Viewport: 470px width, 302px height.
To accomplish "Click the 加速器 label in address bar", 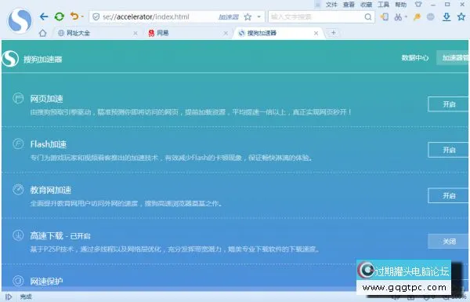I will 229,16.
